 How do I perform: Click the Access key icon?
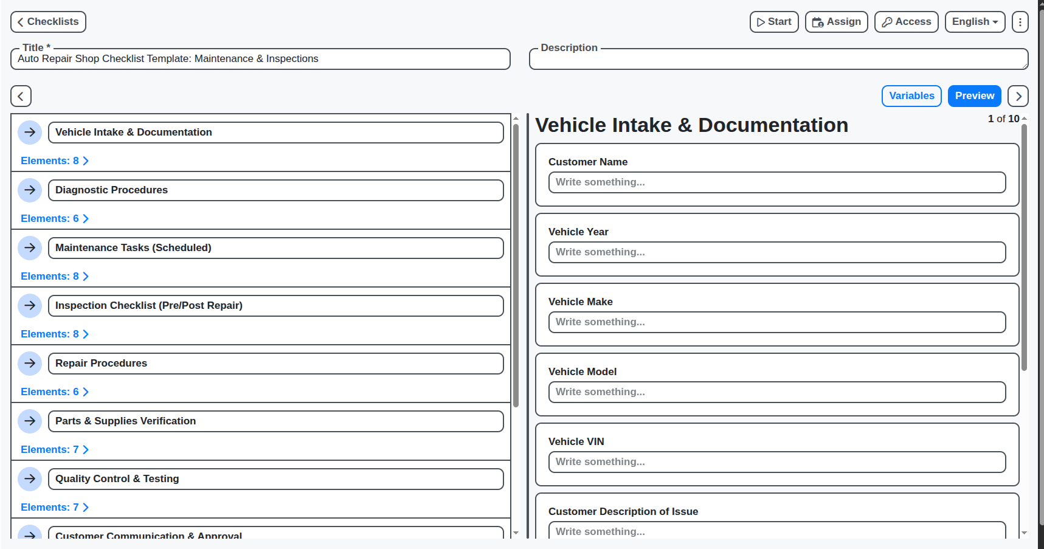click(x=888, y=22)
